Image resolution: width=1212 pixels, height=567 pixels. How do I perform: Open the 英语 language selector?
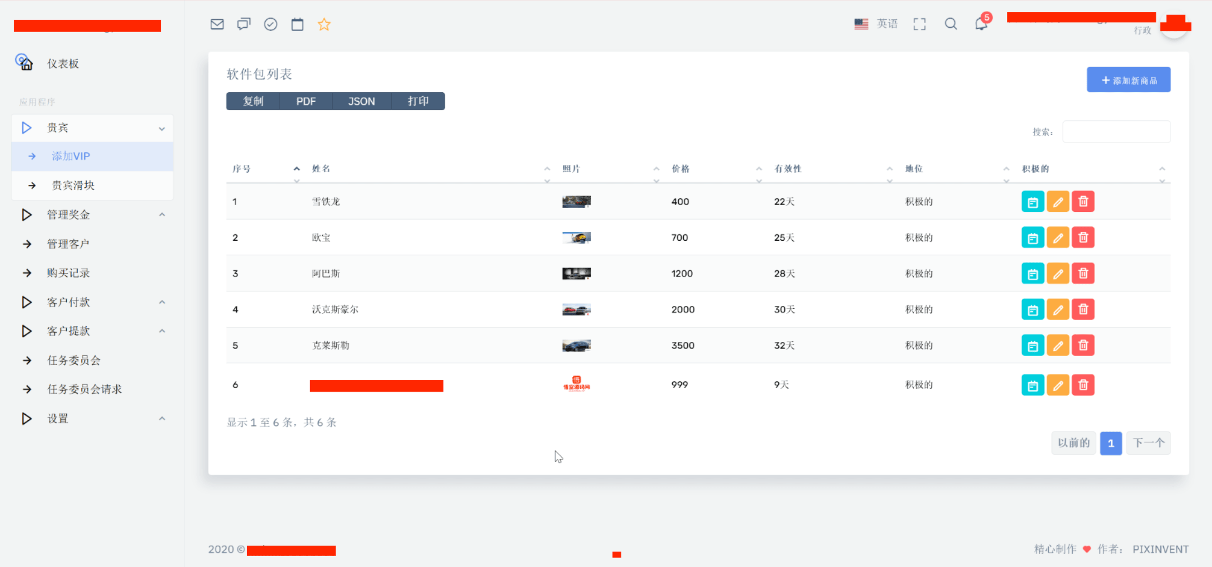(x=876, y=24)
